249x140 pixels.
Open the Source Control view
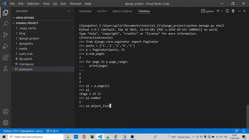coord(5,35)
